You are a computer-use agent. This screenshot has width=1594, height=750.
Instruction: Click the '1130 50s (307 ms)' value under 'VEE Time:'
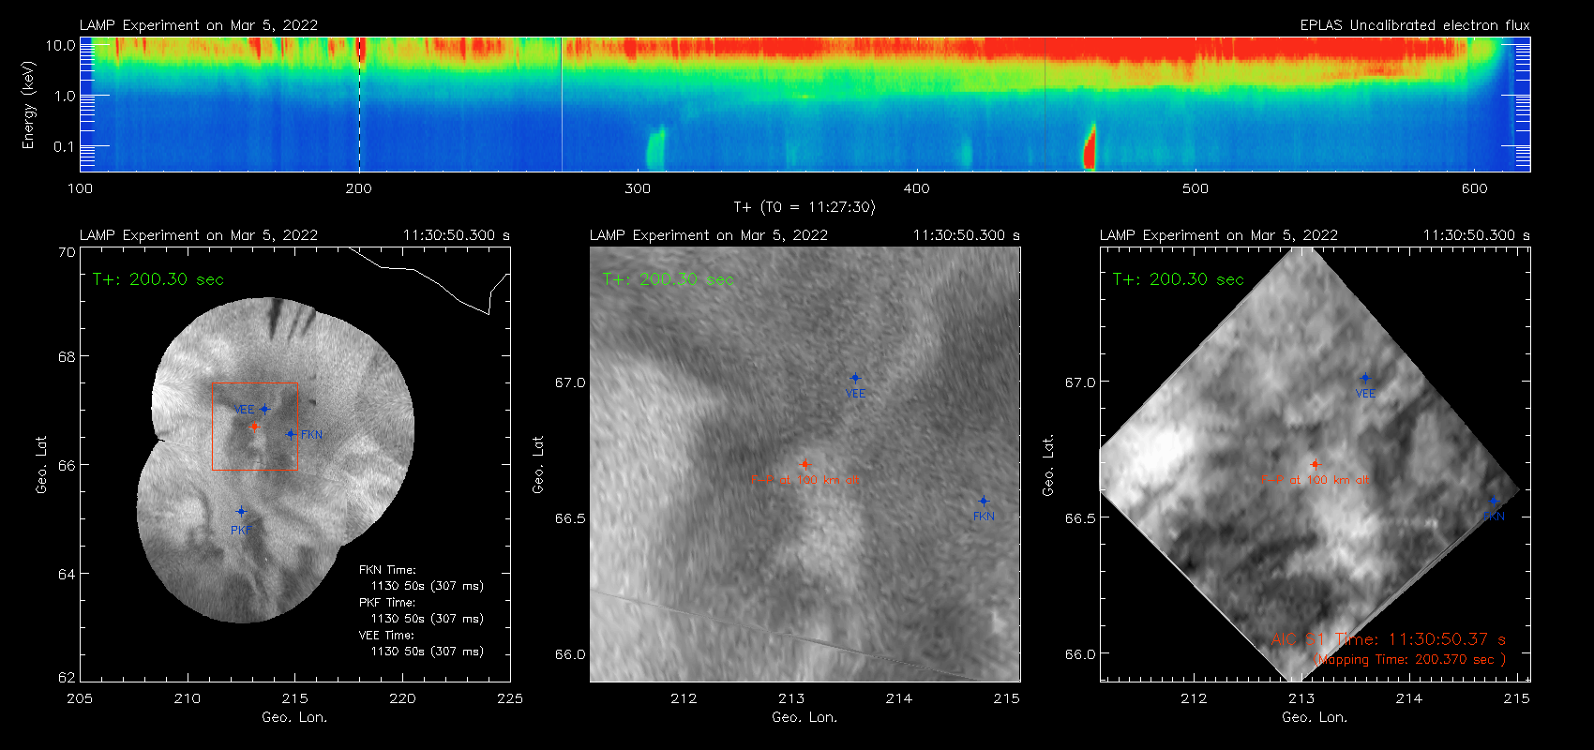pyautogui.click(x=428, y=652)
